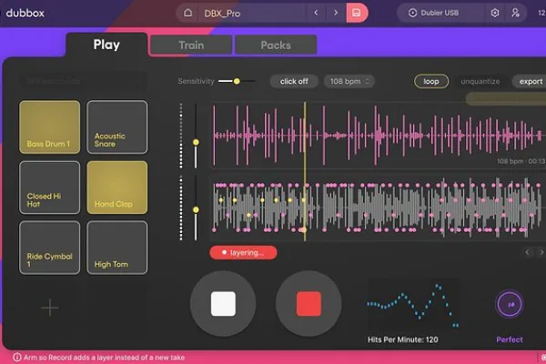546x364 pixels.
Task: Trigger the Ride Cymbal 1 pad
Action: point(50,248)
